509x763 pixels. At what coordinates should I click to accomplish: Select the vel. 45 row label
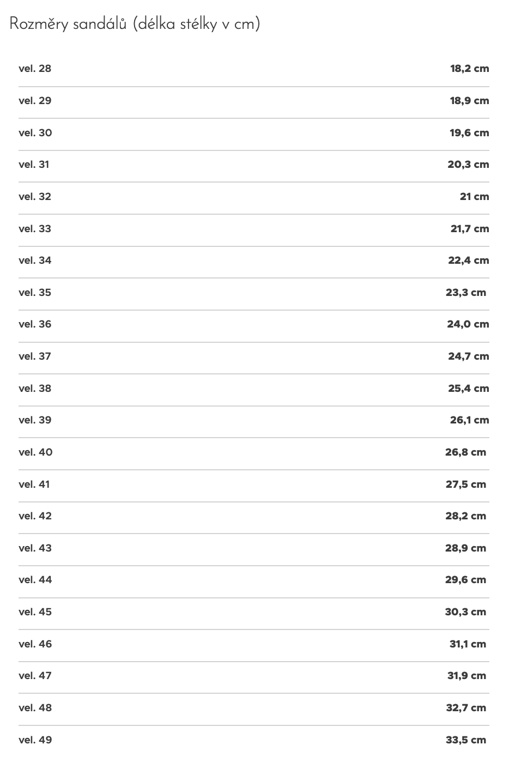[x=35, y=612]
